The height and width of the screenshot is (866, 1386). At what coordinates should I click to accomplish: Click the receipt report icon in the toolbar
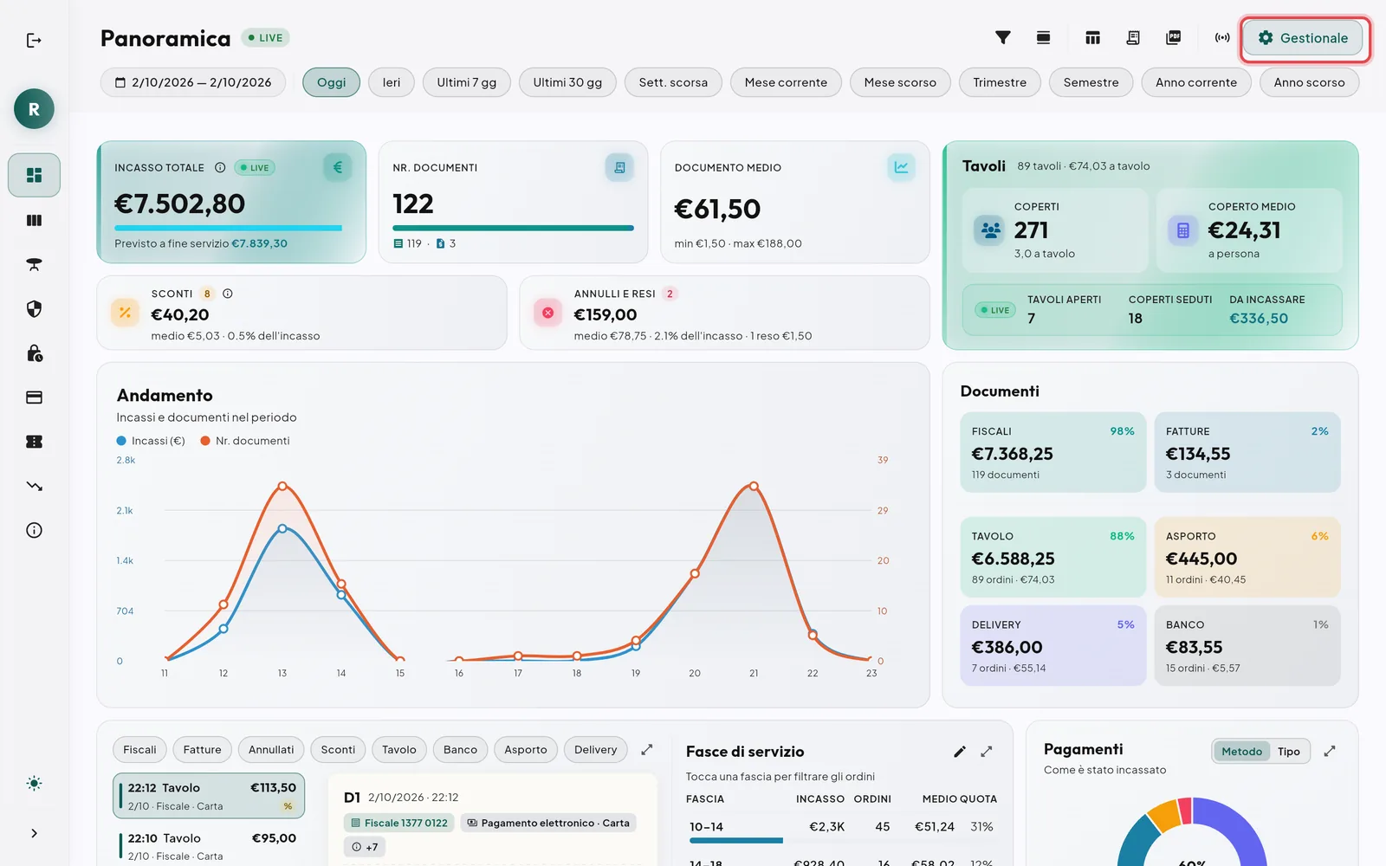[x=1133, y=37]
